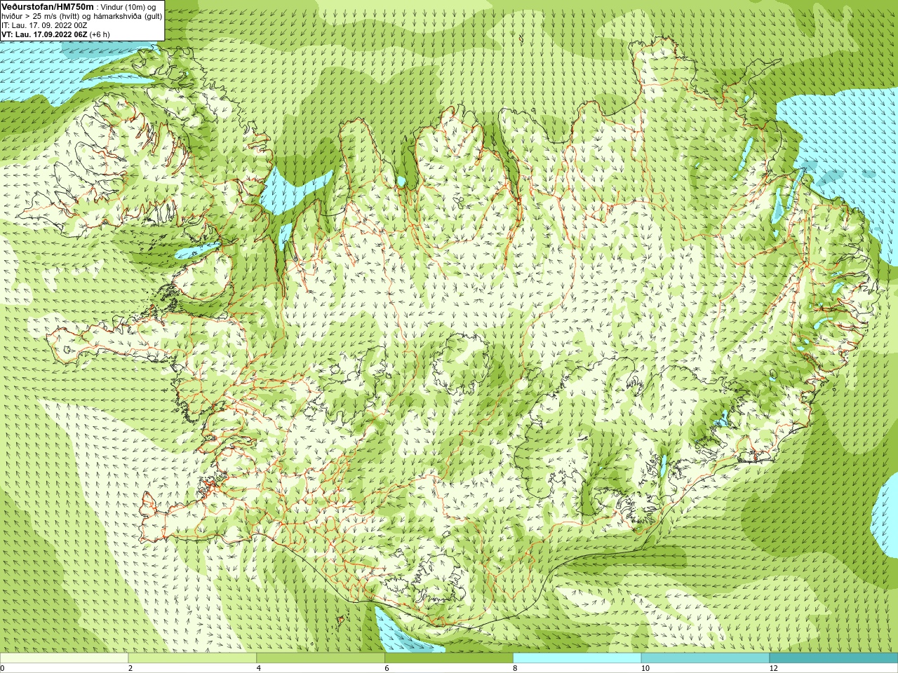Image resolution: width=898 pixels, height=673 pixels.
Task: Click the 'hviður > 25 m/s (hvítt)' line
Action: [x=82, y=16]
